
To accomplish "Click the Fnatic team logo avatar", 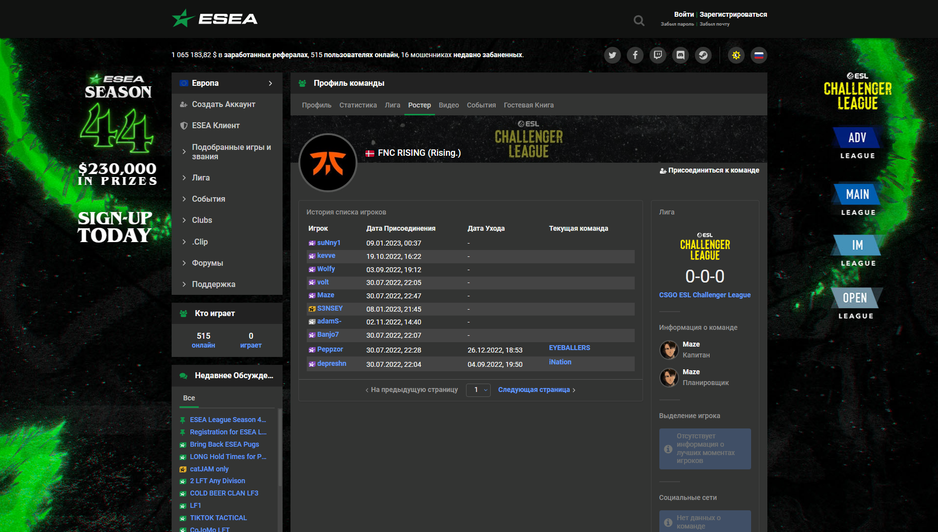I will coord(328,163).
